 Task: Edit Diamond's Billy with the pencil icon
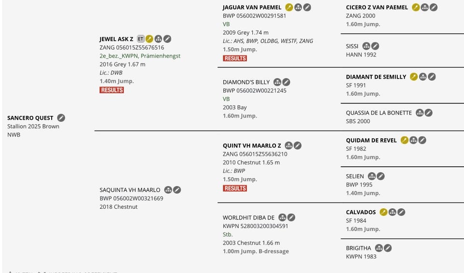pyautogui.click(x=286, y=82)
